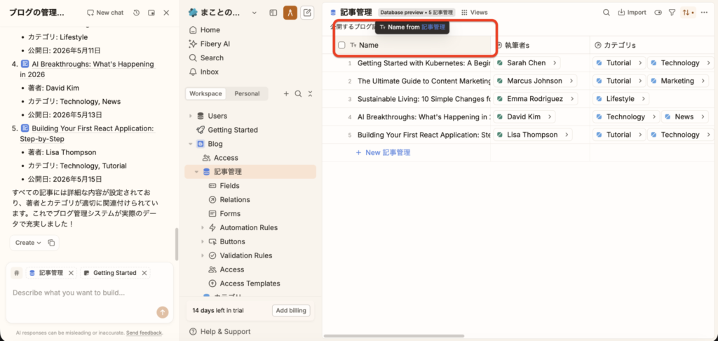Collapse all sidebar items icon
The height and width of the screenshot is (341, 718).
point(310,93)
